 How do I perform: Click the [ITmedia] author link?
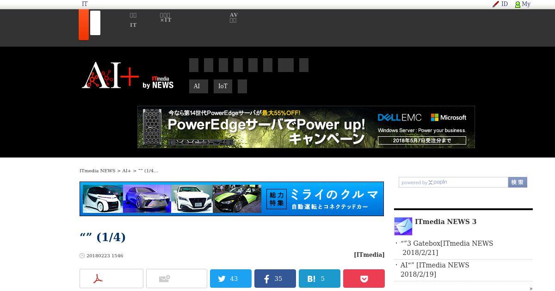coord(369,255)
